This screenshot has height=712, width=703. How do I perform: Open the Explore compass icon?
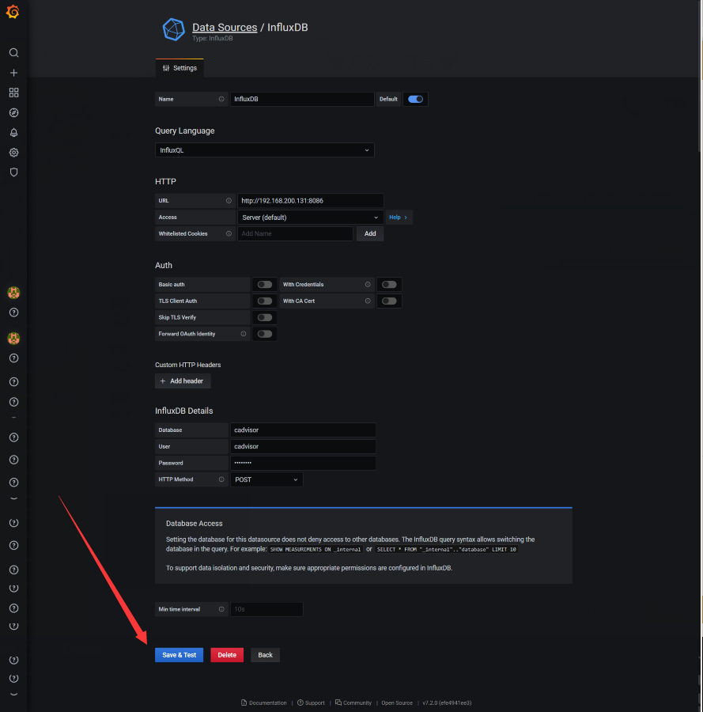point(13,112)
